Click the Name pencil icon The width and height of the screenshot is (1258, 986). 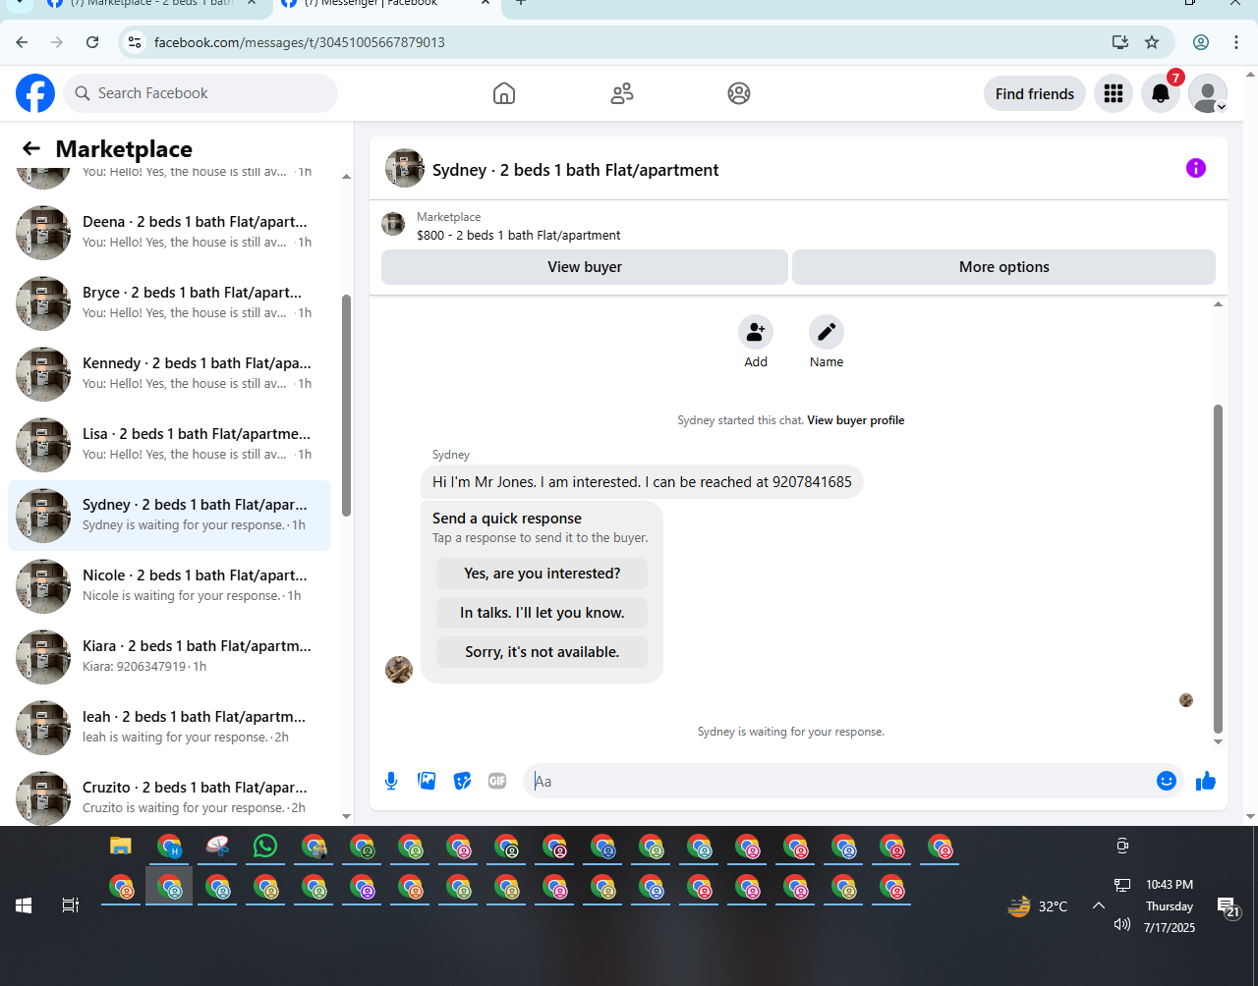click(827, 332)
